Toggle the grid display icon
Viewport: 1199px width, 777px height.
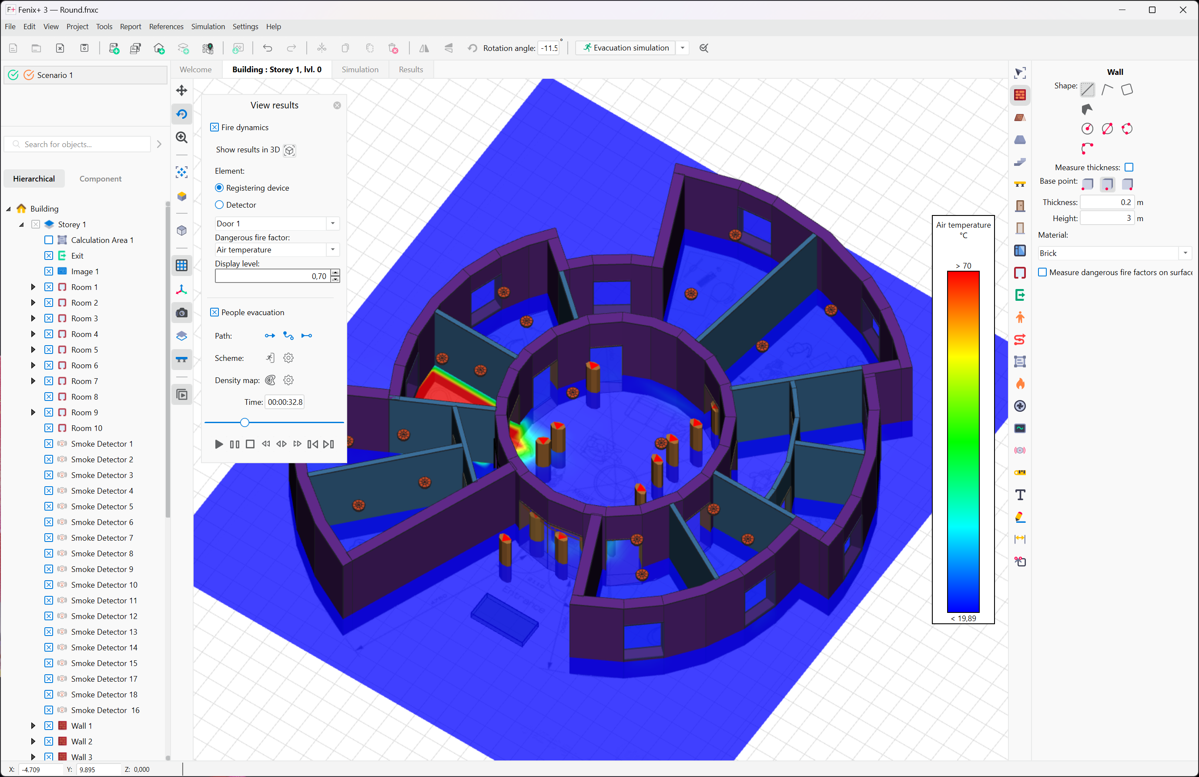pos(181,265)
